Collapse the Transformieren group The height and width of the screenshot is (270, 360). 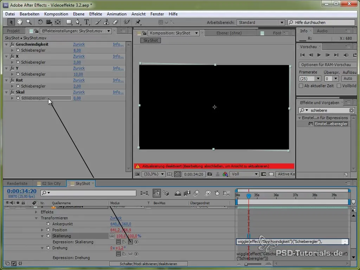click(36, 218)
